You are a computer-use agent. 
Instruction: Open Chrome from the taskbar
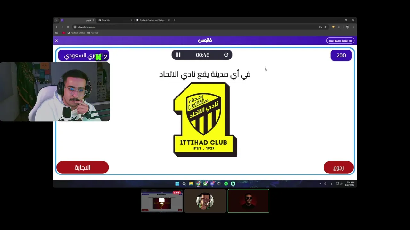pyautogui.click(x=198, y=183)
